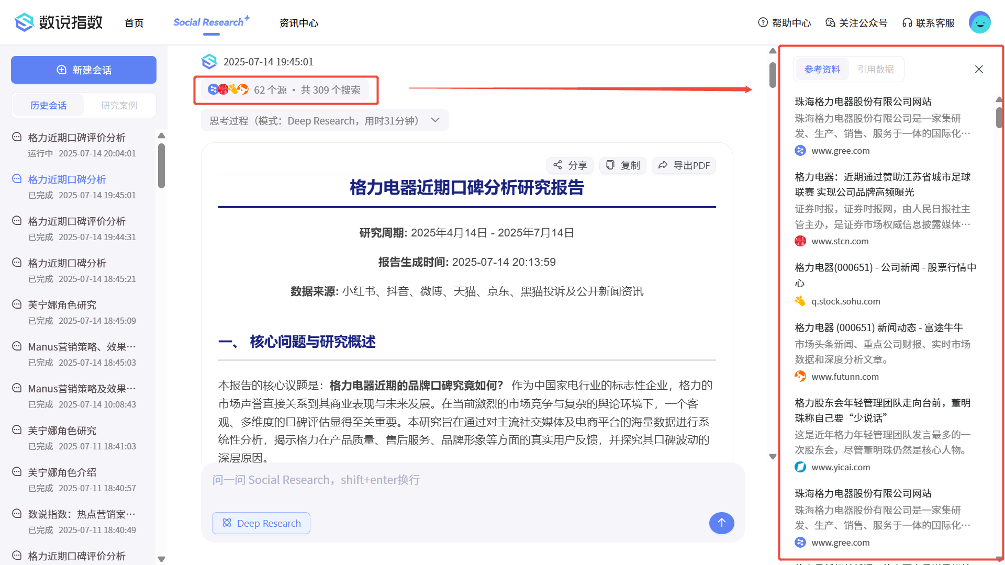Select the 历史会话 tab
Viewport: 1005px width, 565px height.
(48, 106)
